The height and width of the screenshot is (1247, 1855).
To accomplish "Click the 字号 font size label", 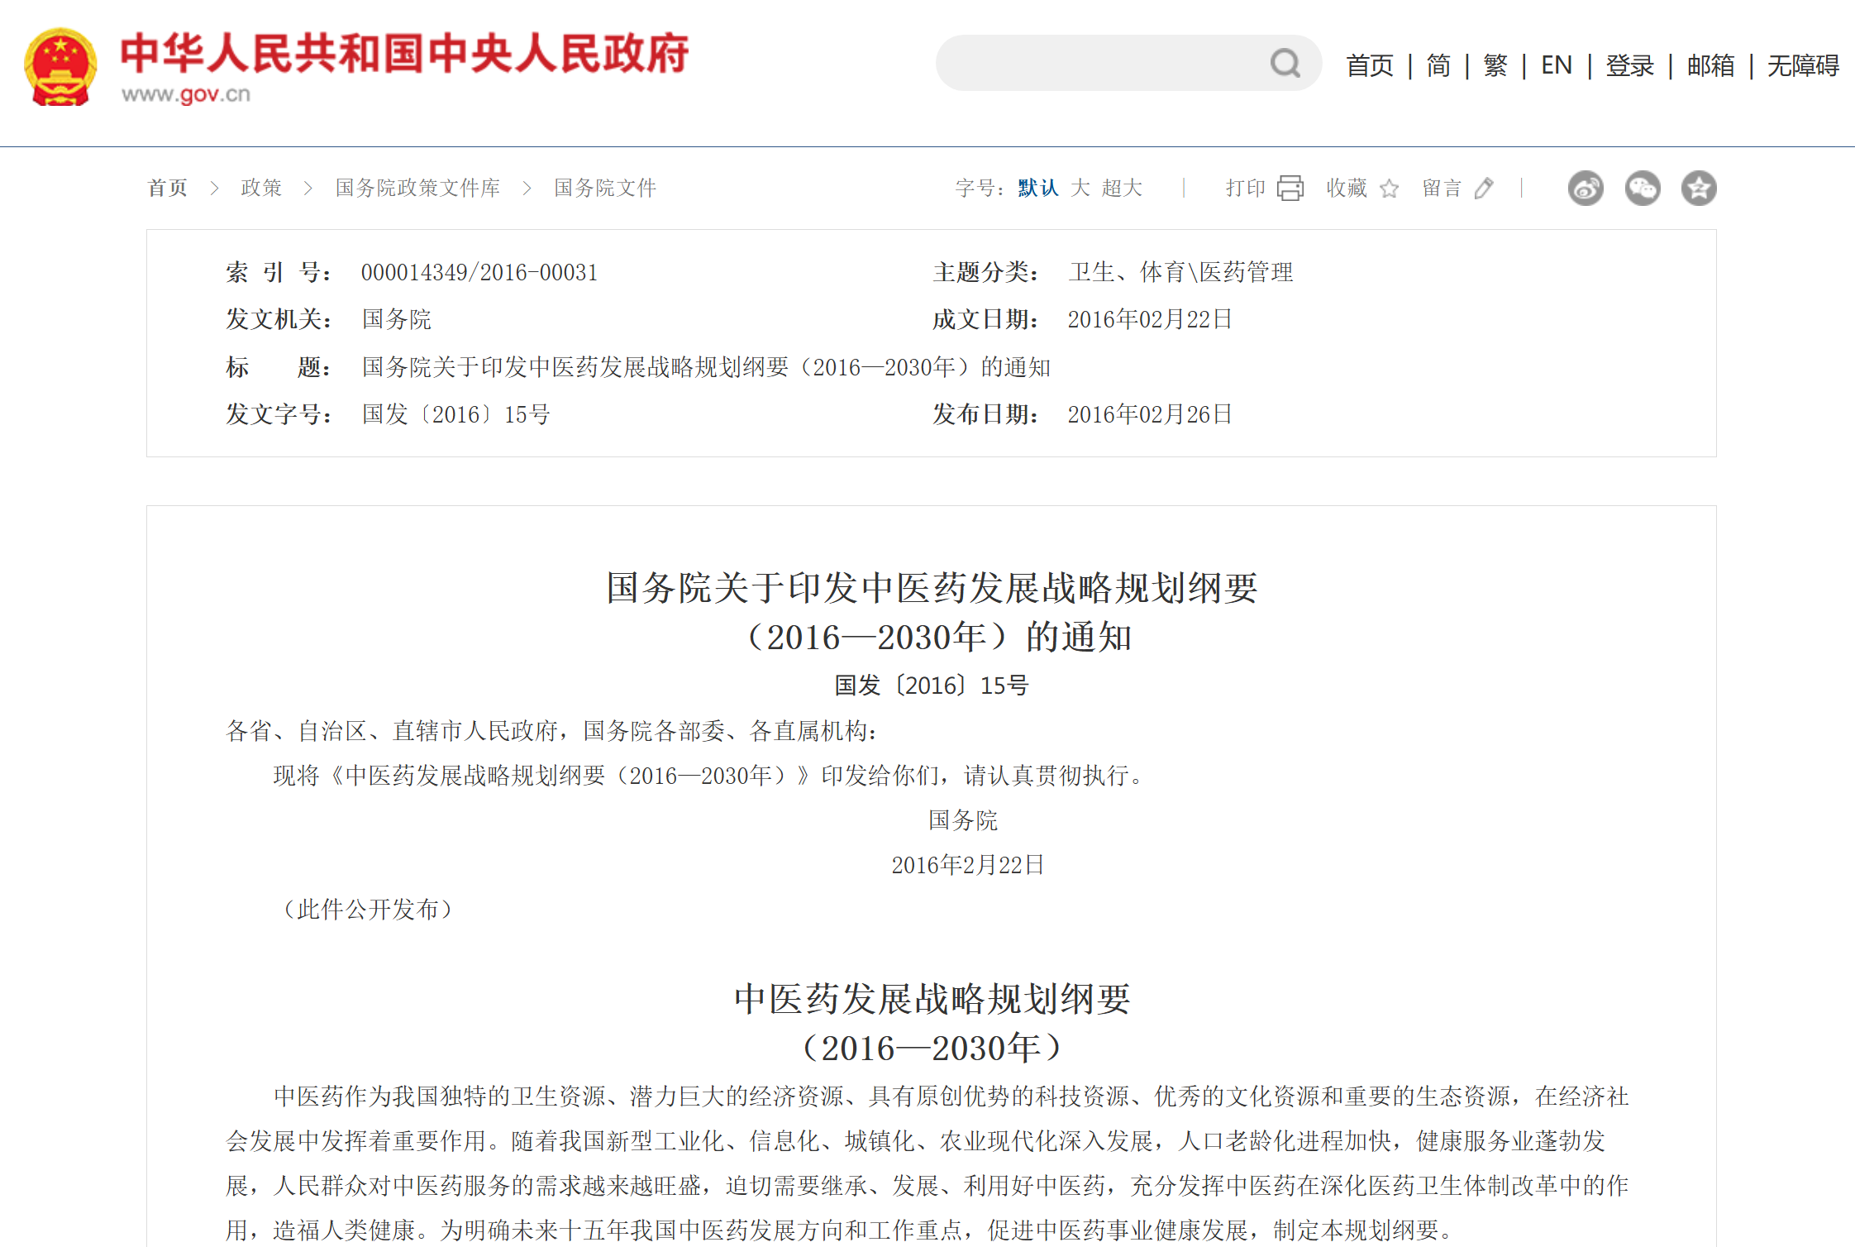I will click(979, 188).
